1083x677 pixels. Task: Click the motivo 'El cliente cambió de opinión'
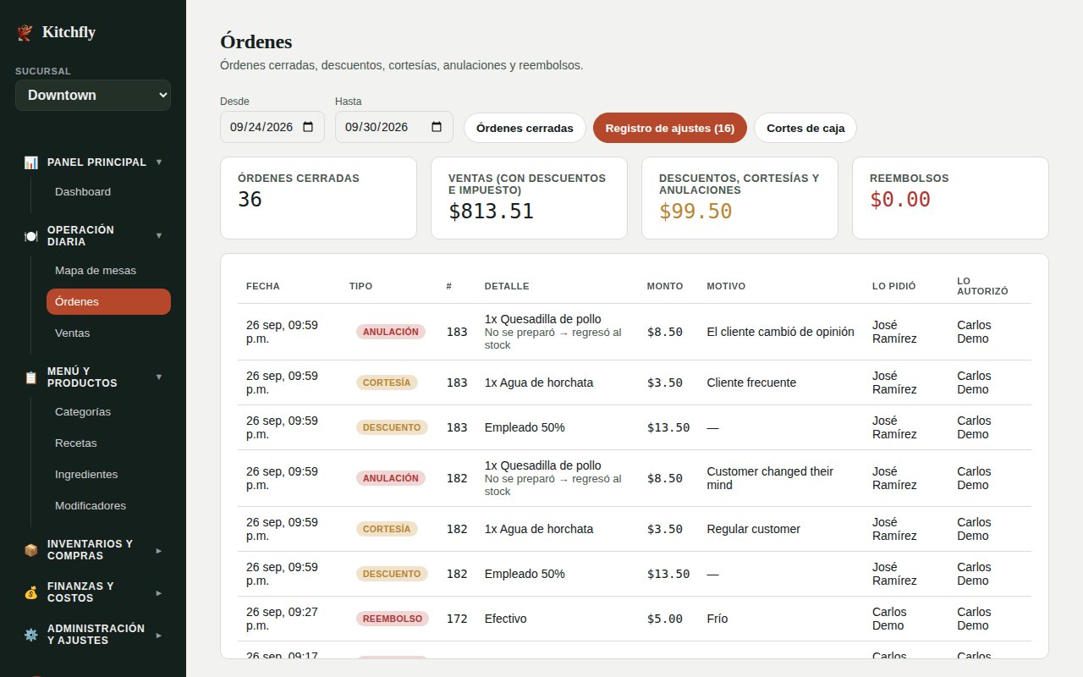click(x=781, y=332)
